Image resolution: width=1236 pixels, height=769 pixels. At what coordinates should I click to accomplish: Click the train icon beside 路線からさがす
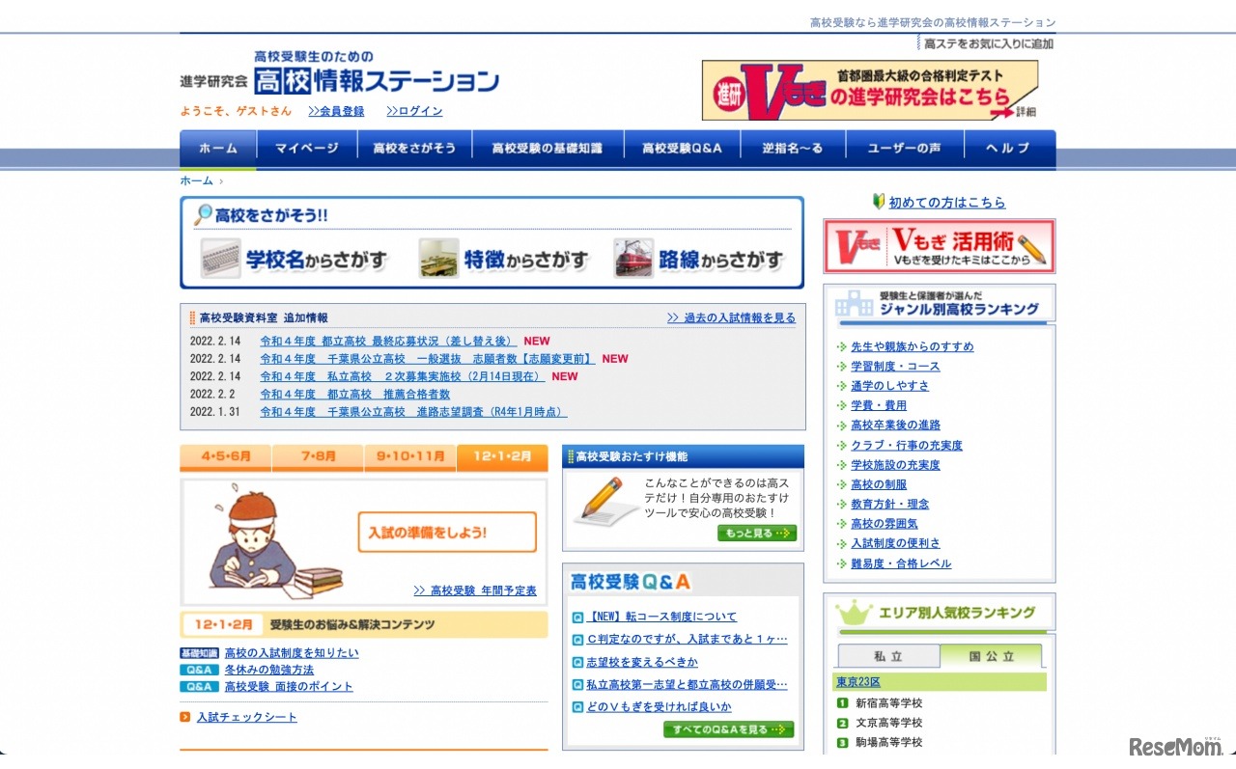click(x=634, y=257)
